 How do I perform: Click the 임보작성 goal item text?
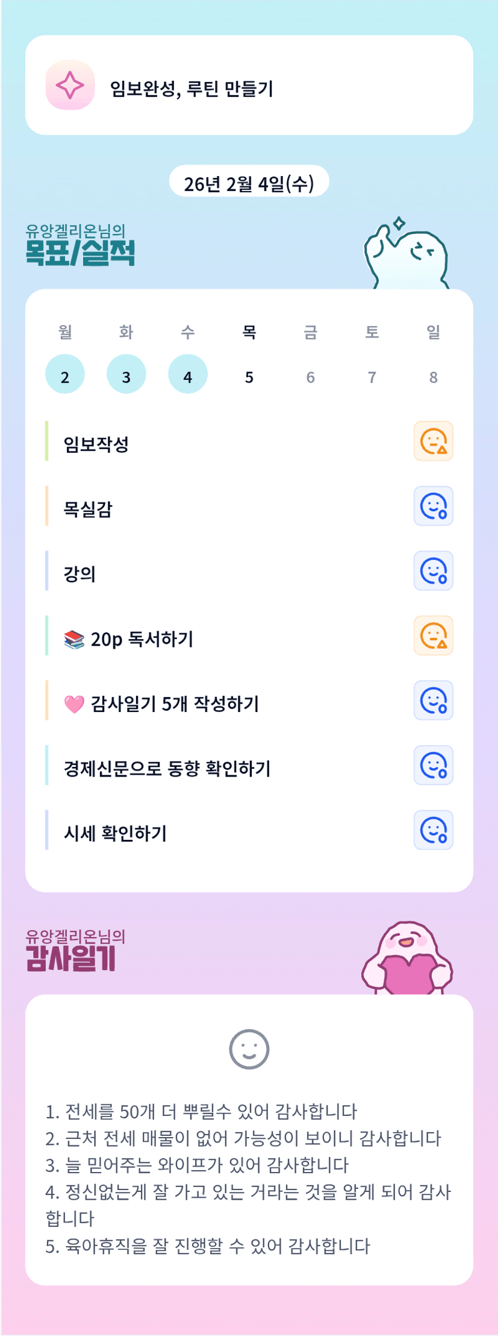(96, 445)
